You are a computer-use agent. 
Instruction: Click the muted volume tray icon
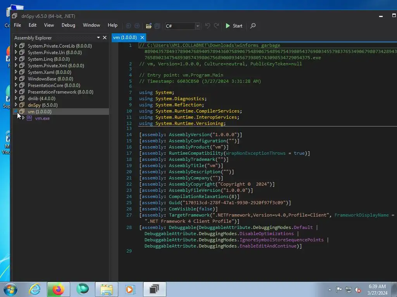coord(358,290)
